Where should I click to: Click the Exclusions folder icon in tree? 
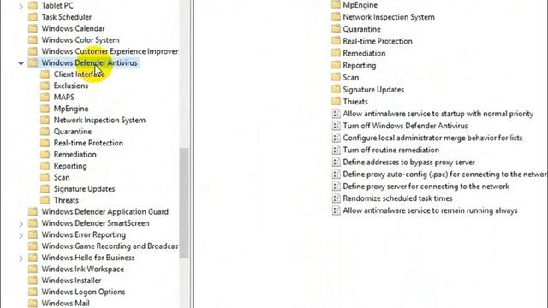[x=45, y=86]
